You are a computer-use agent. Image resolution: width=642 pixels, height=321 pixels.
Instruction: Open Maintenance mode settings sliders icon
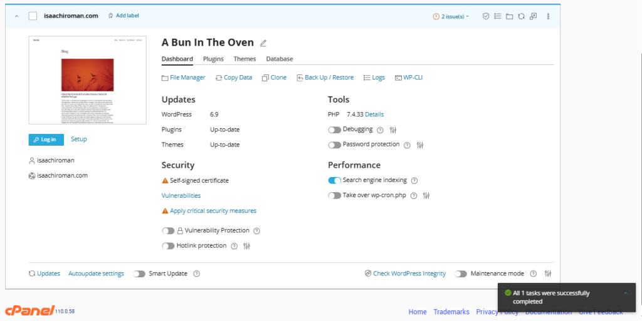pos(549,273)
